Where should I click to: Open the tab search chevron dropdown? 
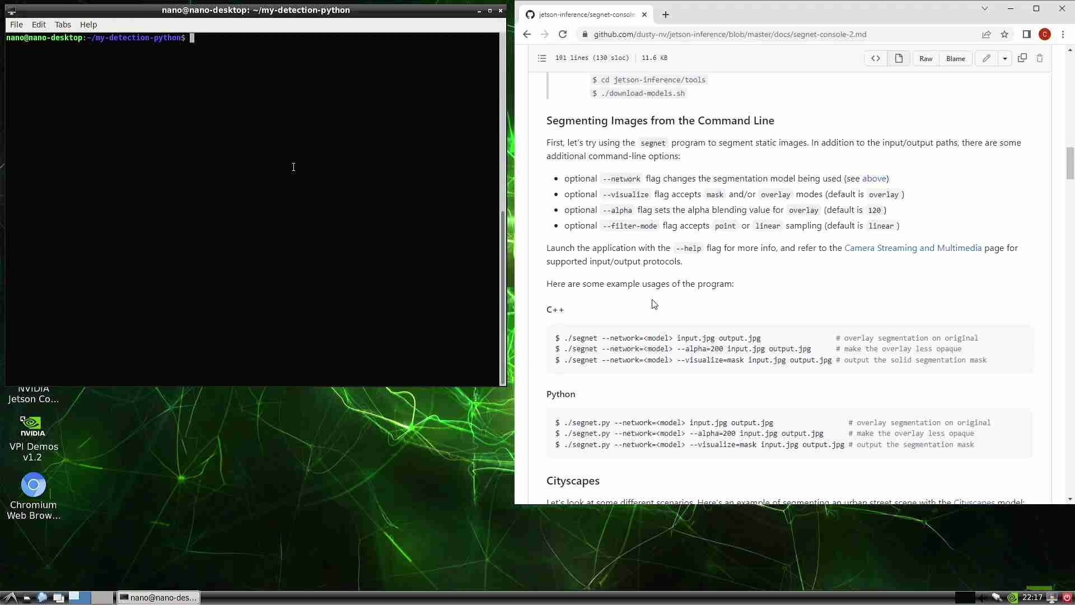985,9
